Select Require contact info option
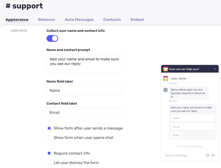Screen dimensions: 221x168 (49, 153)
